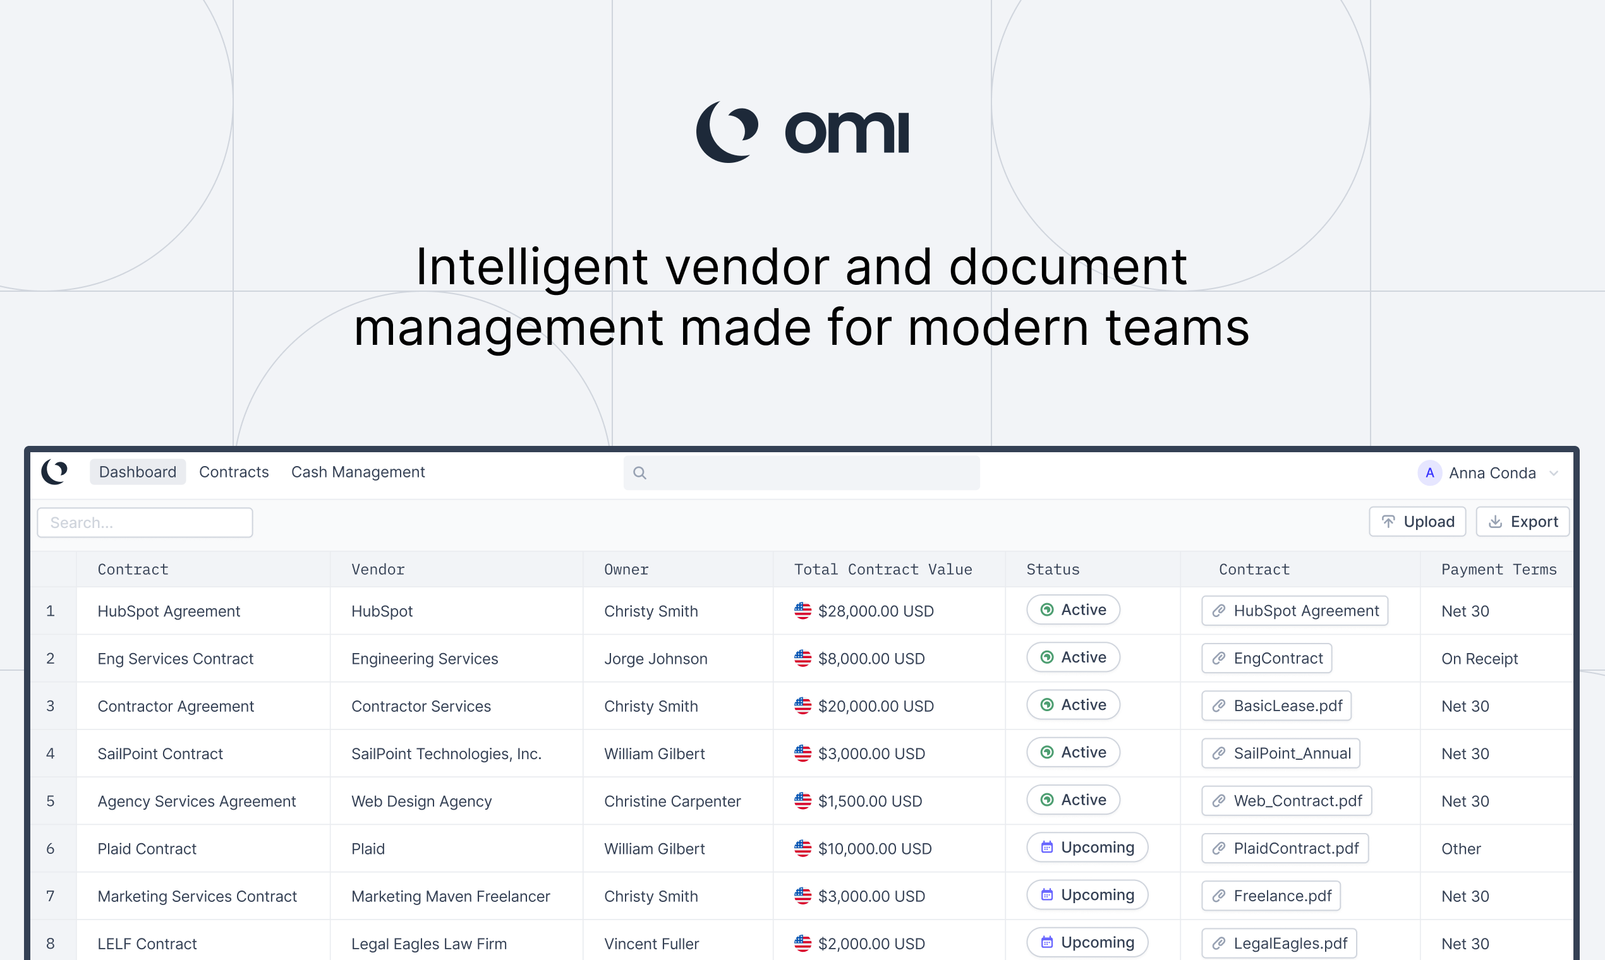Click the search magnifier icon

pos(640,472)
